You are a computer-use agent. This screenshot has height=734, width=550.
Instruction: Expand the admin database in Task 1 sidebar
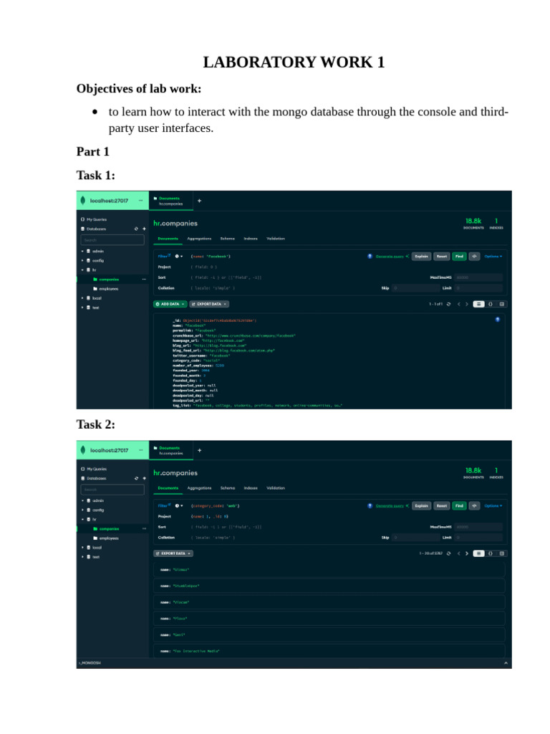[82, 252]
